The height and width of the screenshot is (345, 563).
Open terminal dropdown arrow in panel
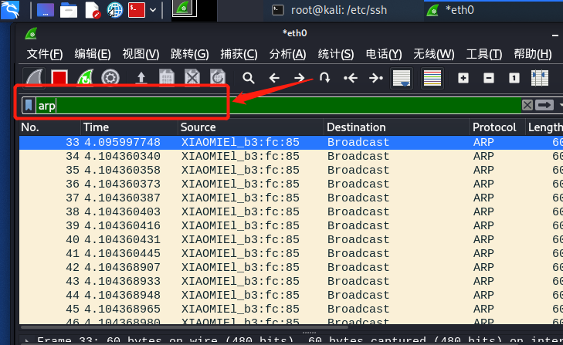coord(153,10)
